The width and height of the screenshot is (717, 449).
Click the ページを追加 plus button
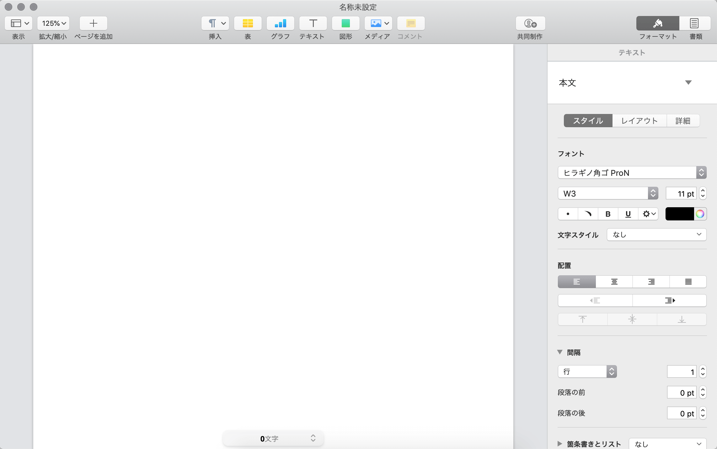tap(94, 23)
